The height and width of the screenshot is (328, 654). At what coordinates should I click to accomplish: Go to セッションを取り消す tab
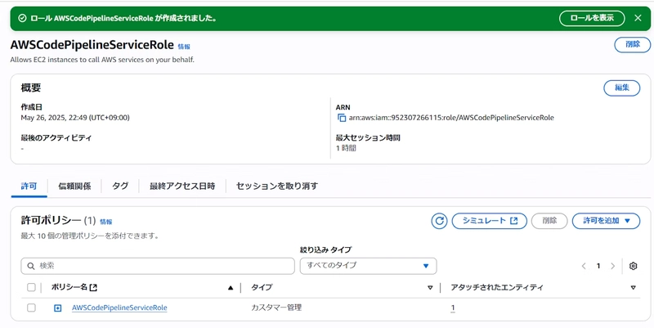[277, 186]
